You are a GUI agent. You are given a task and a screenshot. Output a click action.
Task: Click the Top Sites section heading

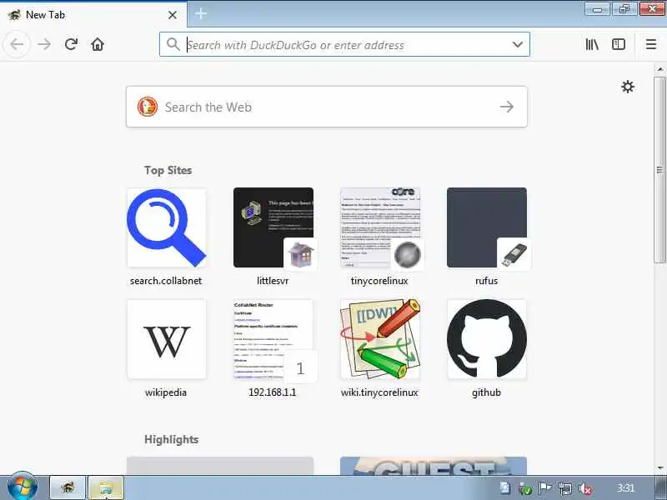pyautogui.click(x=168, y=170)
